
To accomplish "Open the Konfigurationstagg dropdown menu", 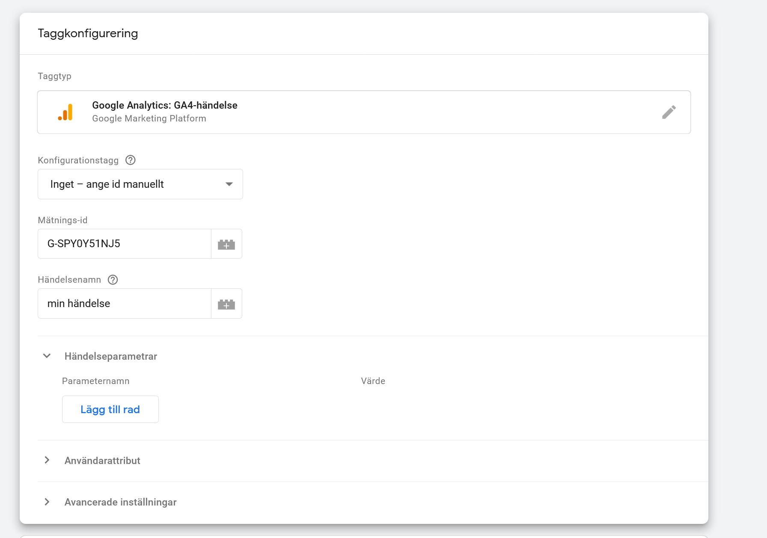I will (140, 184).
